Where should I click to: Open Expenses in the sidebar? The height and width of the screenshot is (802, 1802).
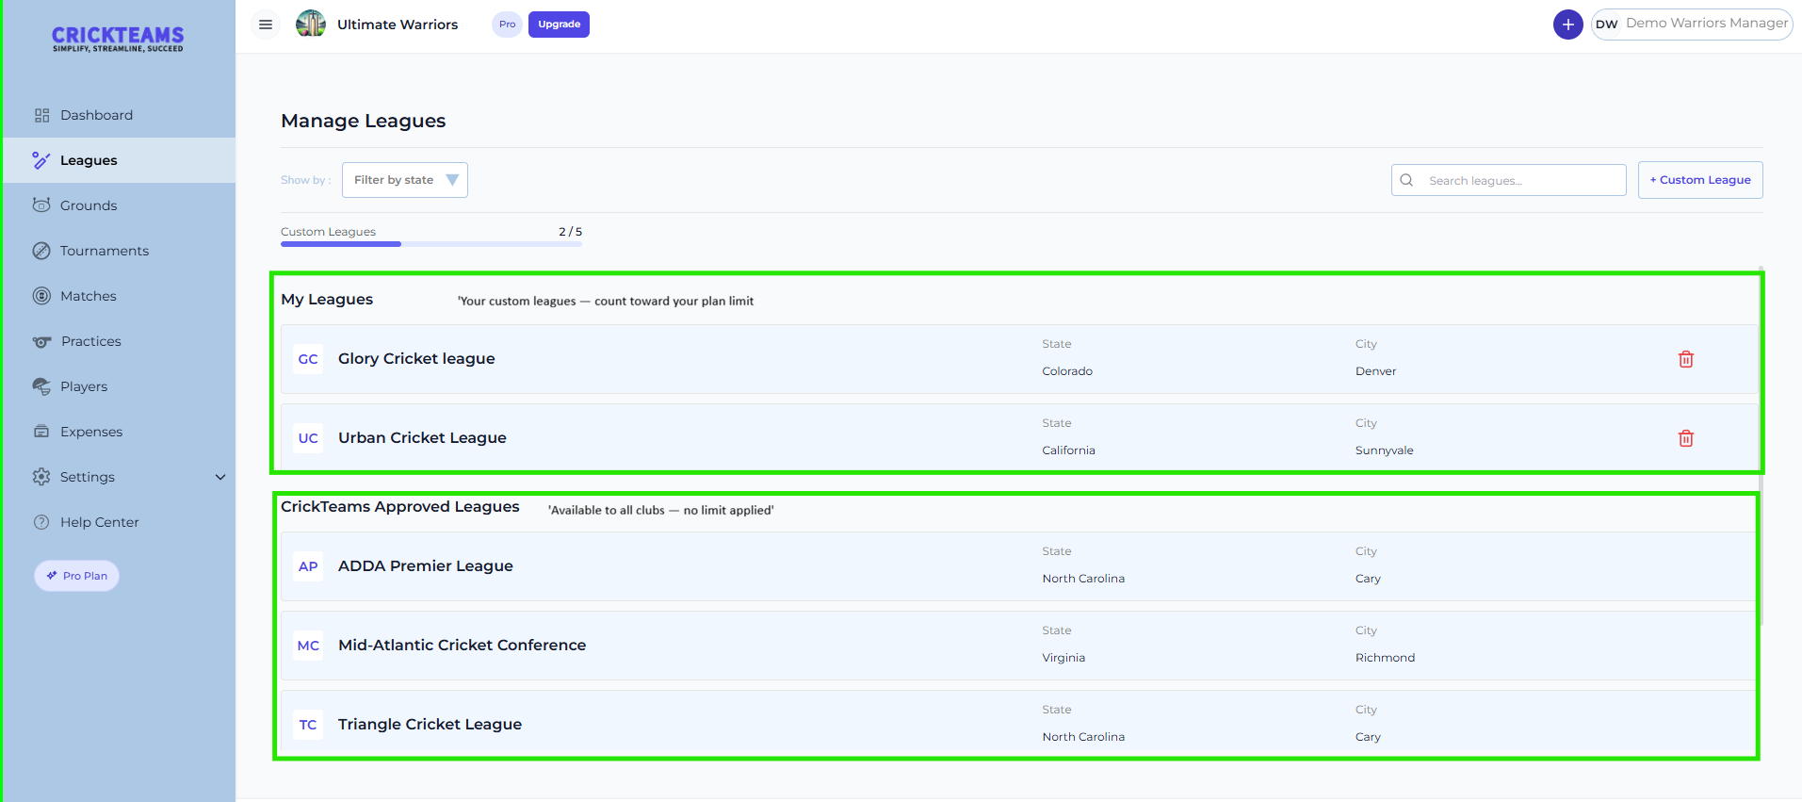pos(119,432)
